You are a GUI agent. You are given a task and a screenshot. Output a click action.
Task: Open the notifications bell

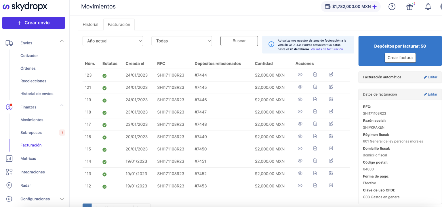[x=428, y=6]
